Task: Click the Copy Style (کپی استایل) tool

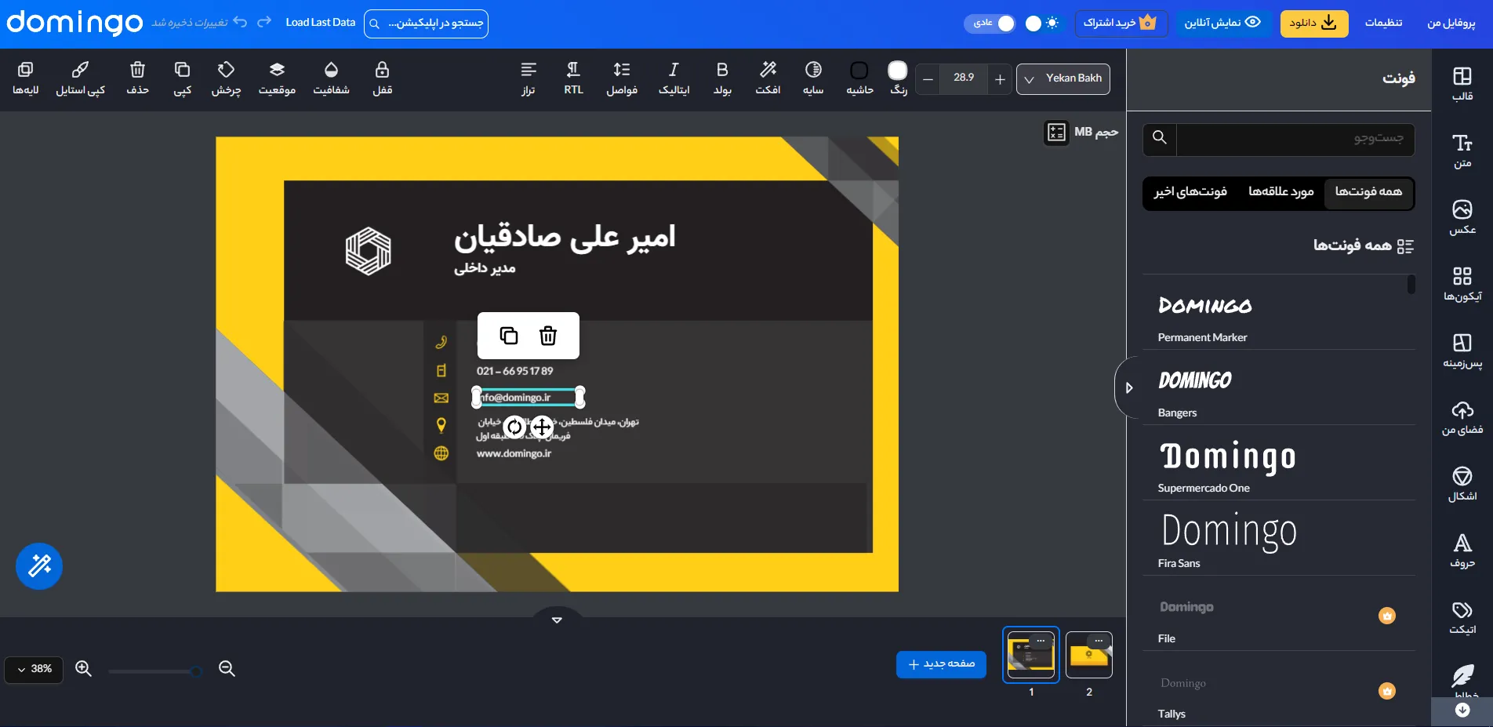Action: pos(80,78)
